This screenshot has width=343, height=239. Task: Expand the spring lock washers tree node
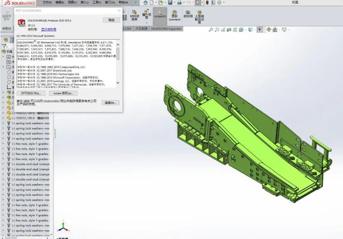click(x=3, y=123)
